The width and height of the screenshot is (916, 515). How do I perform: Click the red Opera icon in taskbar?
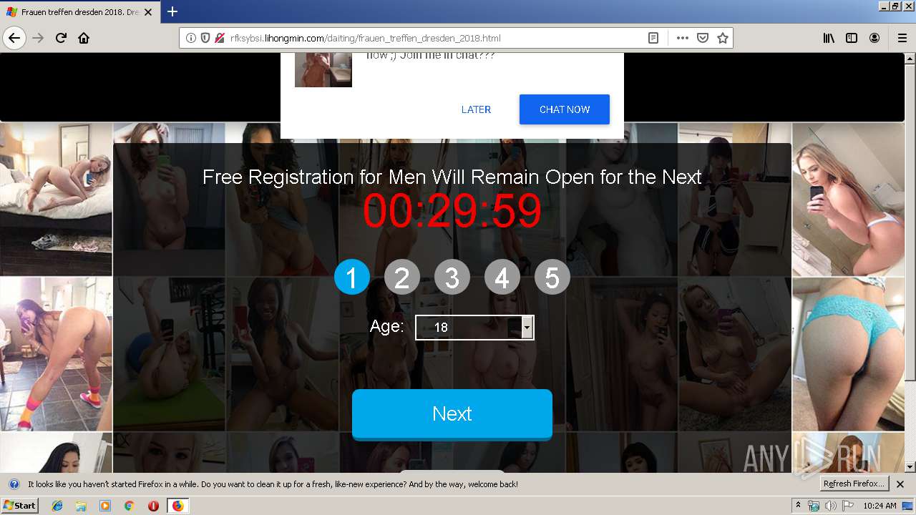pos(153,506)
